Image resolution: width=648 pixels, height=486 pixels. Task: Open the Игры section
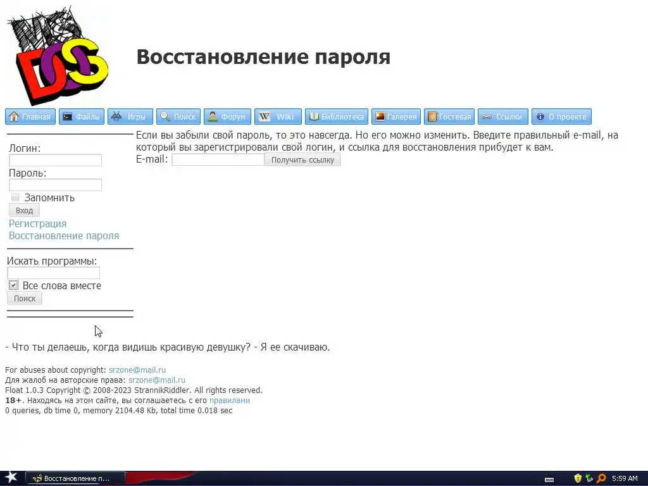130,116
